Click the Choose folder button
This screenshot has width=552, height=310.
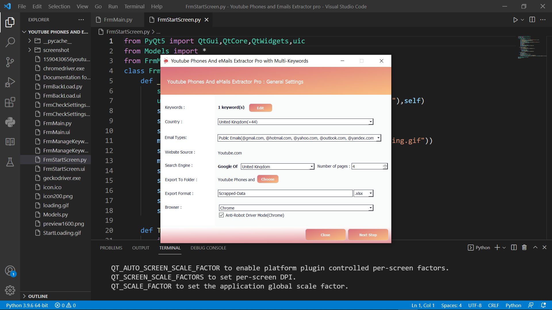tap(268, 179)
